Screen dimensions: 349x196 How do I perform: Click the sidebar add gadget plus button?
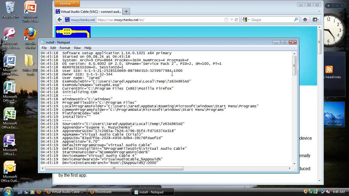(329, 5)
